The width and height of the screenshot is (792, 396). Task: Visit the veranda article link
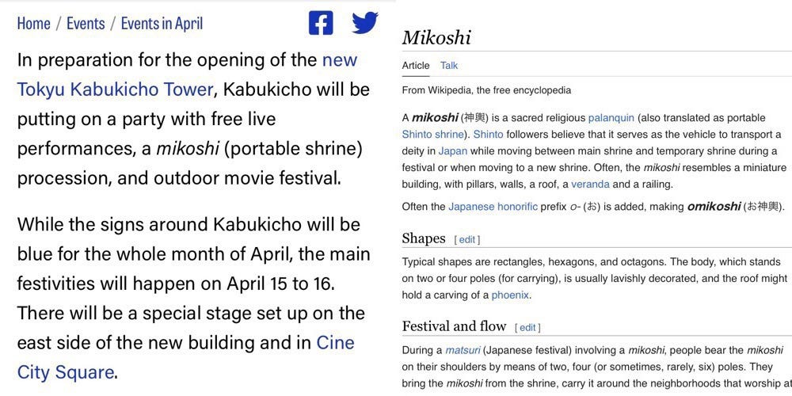[590, 185]
